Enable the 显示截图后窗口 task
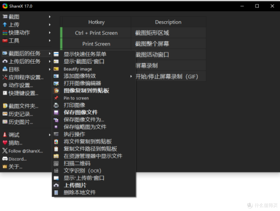 tap(94, 62)
